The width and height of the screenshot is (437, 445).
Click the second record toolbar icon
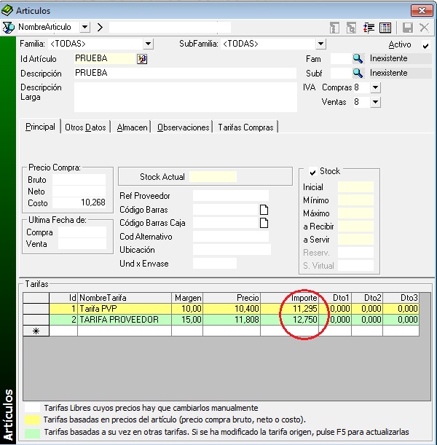coord(351,28)
